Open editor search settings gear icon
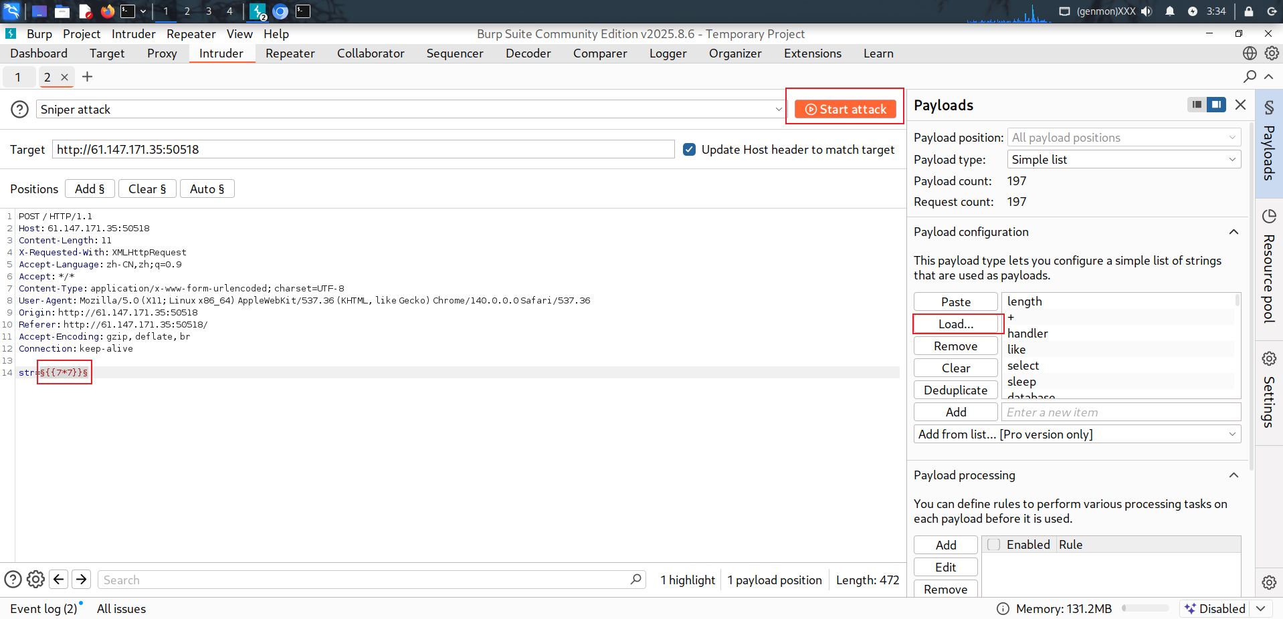1283x619 pixels. pyautogui.click(x=35, y=579)
